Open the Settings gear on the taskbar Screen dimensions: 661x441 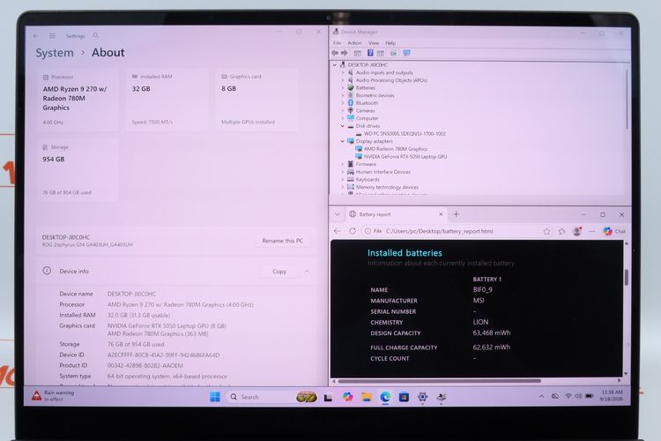point(422,397)
